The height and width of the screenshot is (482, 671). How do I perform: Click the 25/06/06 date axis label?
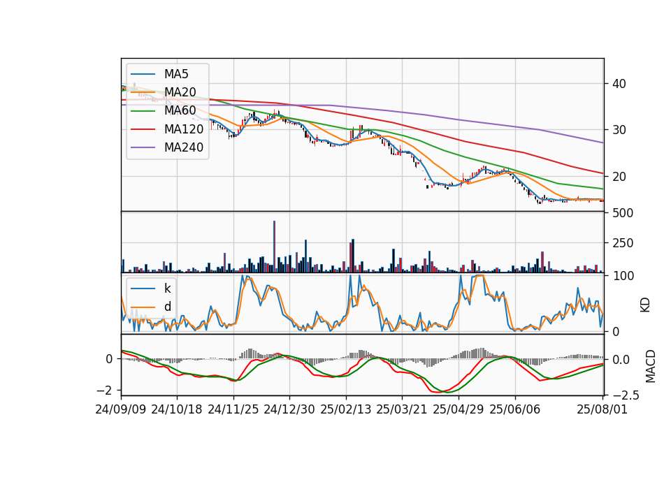pyautogui.click(x=515, y=409)
